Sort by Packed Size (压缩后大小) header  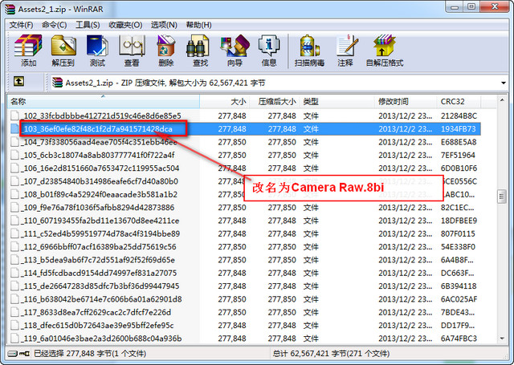(275, 102)
